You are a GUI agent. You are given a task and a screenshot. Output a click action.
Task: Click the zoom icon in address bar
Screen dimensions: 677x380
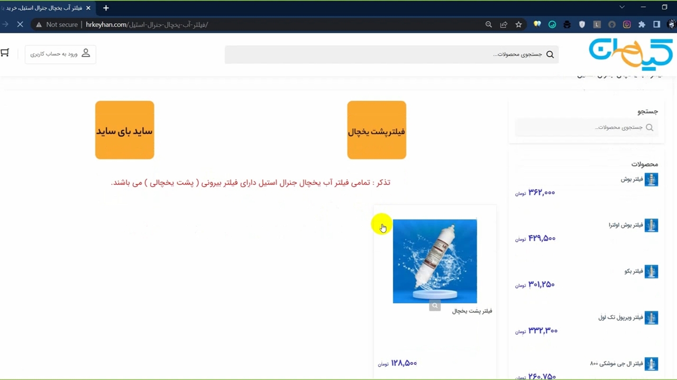pyautogui.click(x=489, y=25)
